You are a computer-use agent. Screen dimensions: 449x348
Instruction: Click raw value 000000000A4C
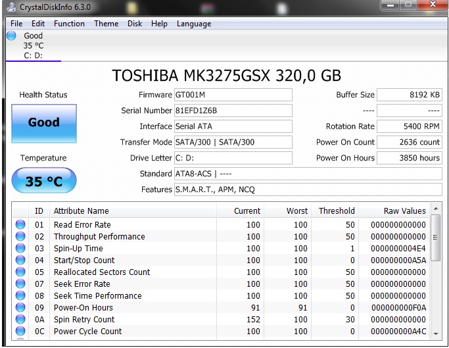[398, 331]
